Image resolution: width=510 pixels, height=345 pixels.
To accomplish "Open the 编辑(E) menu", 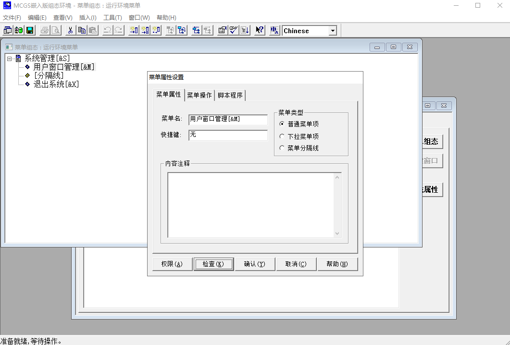I will (37, 18).
